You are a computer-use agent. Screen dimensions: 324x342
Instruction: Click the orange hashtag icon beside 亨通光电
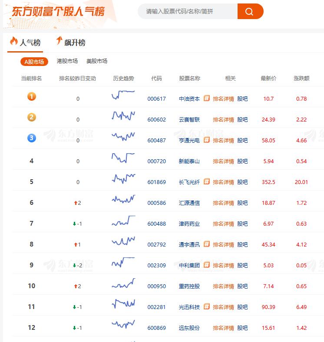pos(207,140)
